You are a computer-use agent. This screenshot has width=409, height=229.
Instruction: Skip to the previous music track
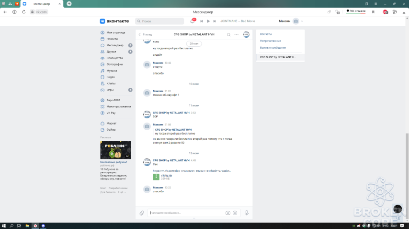coord(201,21)
